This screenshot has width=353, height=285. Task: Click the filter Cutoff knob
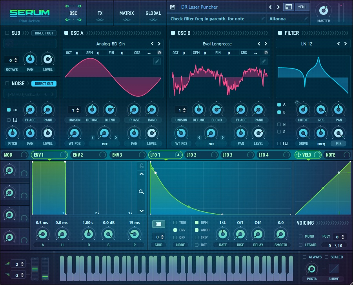coord(303,110)
